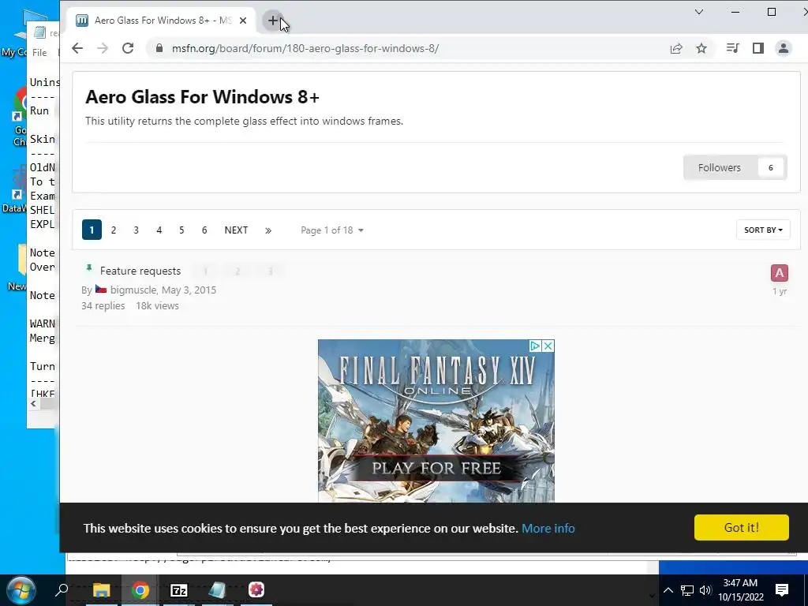Open taskbar search magnifier
The image size is (808, 606).
(62, 589)
